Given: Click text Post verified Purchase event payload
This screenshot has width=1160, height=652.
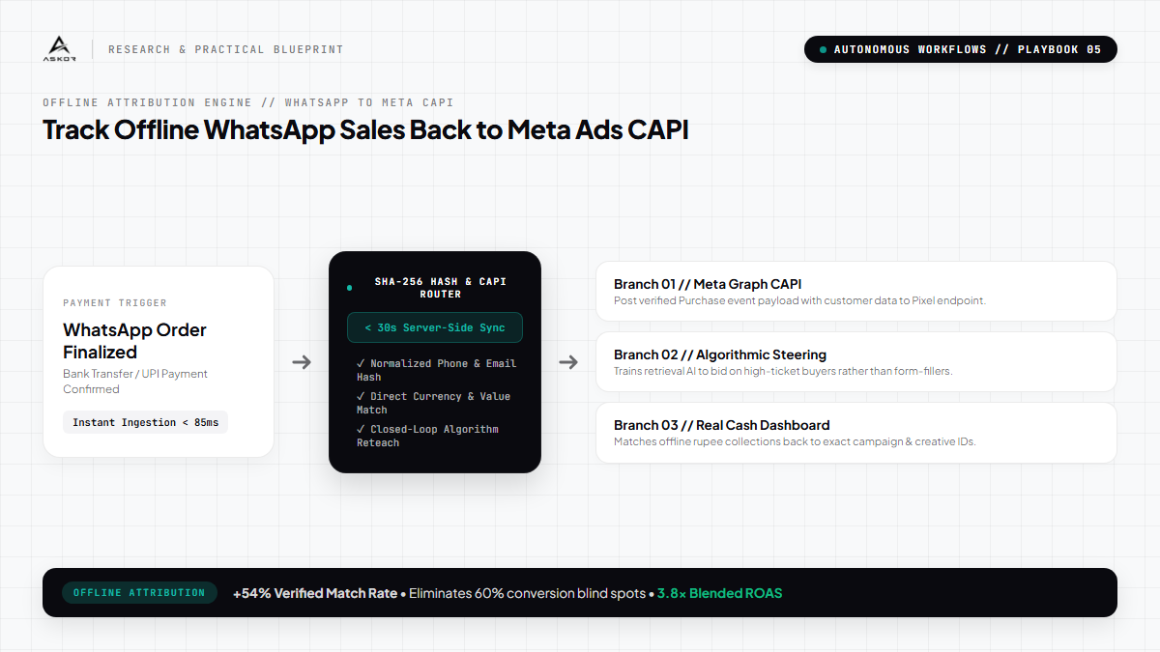Looking at the screenshot, I should 799,300.
